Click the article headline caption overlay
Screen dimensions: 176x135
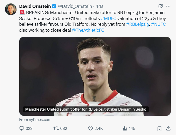pyautogui.click(x=86, y=109)
